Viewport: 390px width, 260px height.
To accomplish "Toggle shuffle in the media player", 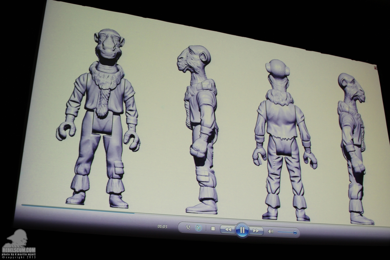I will tap(188, 227).
